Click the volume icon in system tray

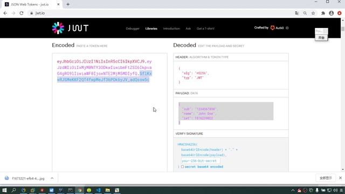click(x=335, y=190)
